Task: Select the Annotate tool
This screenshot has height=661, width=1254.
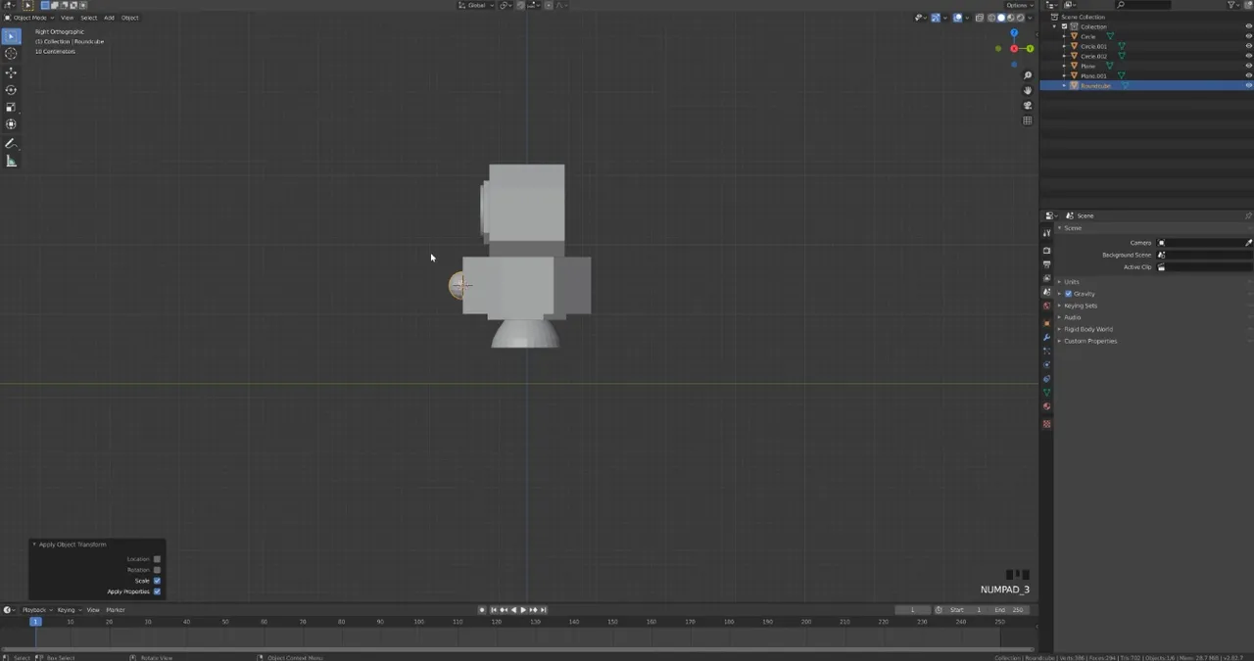Action: point(11,144)
